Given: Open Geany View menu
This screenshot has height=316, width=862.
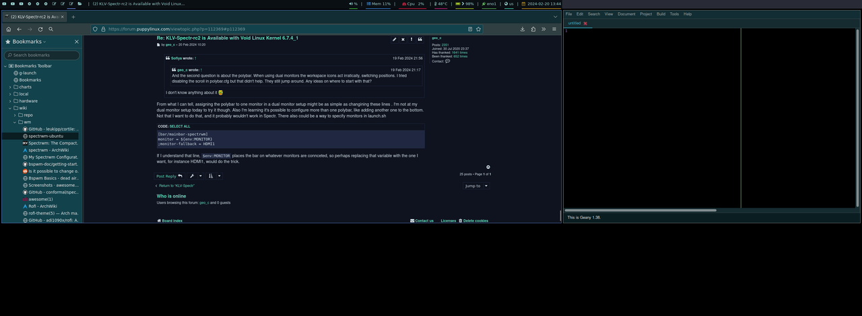Looking at the screenshot, I should pyautogui.click(x=609, y=13).
